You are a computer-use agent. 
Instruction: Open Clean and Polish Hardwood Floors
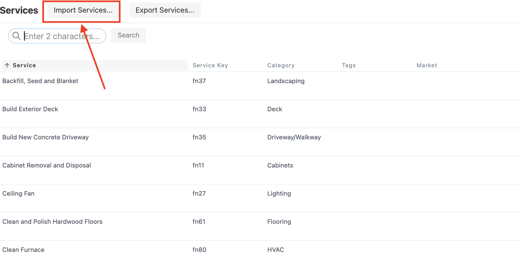point(52,222)
